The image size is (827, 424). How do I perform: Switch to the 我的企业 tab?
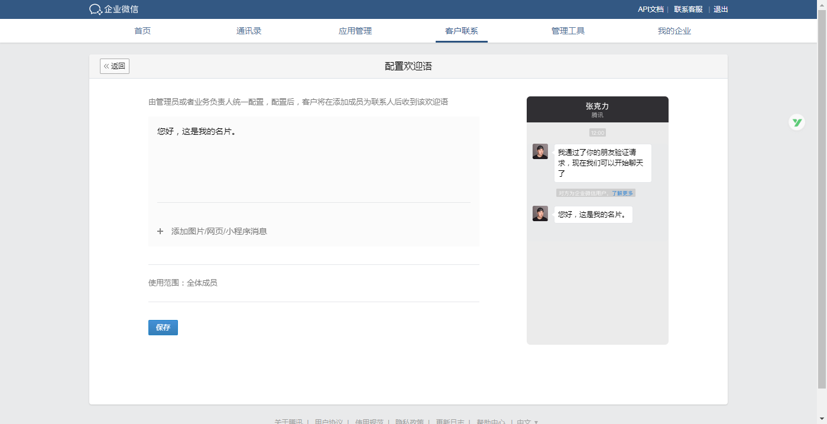(674, 31)
